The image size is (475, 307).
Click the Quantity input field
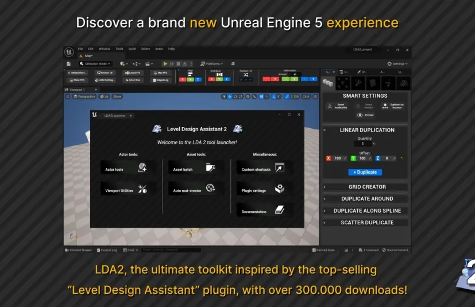363,144
